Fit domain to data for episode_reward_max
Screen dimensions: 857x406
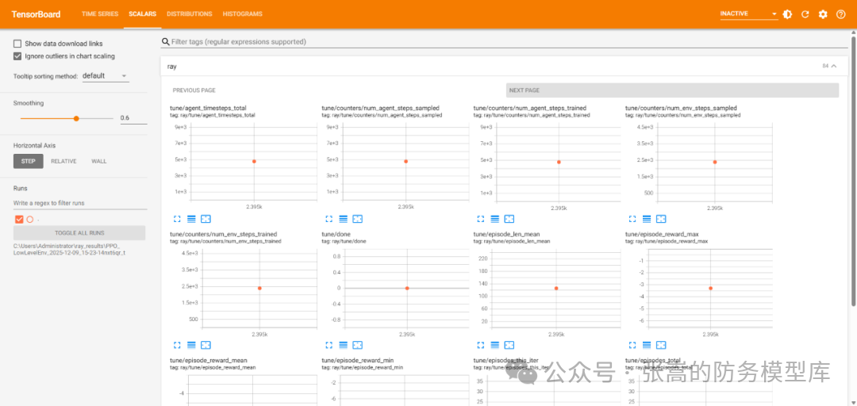click(x=661, y=346)
